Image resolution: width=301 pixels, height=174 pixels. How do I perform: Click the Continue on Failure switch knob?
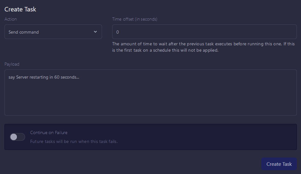point(14,137)
